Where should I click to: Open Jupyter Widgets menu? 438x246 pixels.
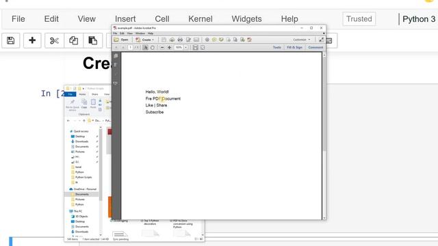click(x=246, y=19)
